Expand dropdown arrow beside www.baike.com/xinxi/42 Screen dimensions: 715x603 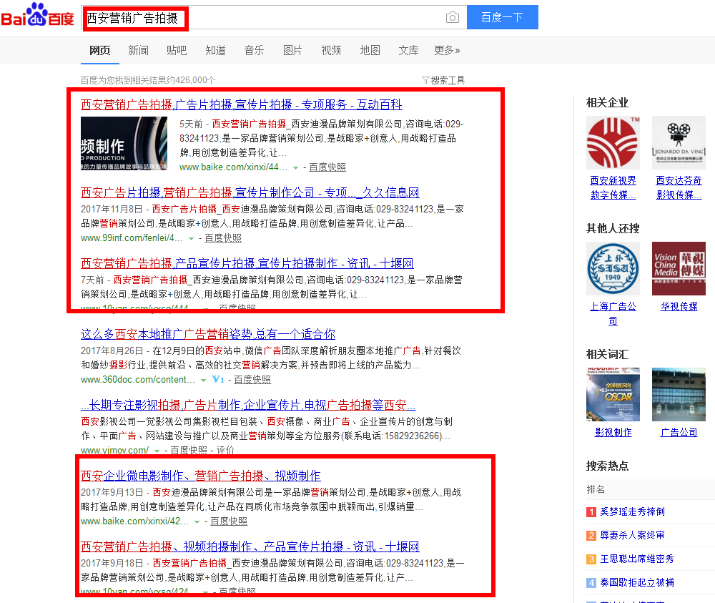(x=197, y=521)
